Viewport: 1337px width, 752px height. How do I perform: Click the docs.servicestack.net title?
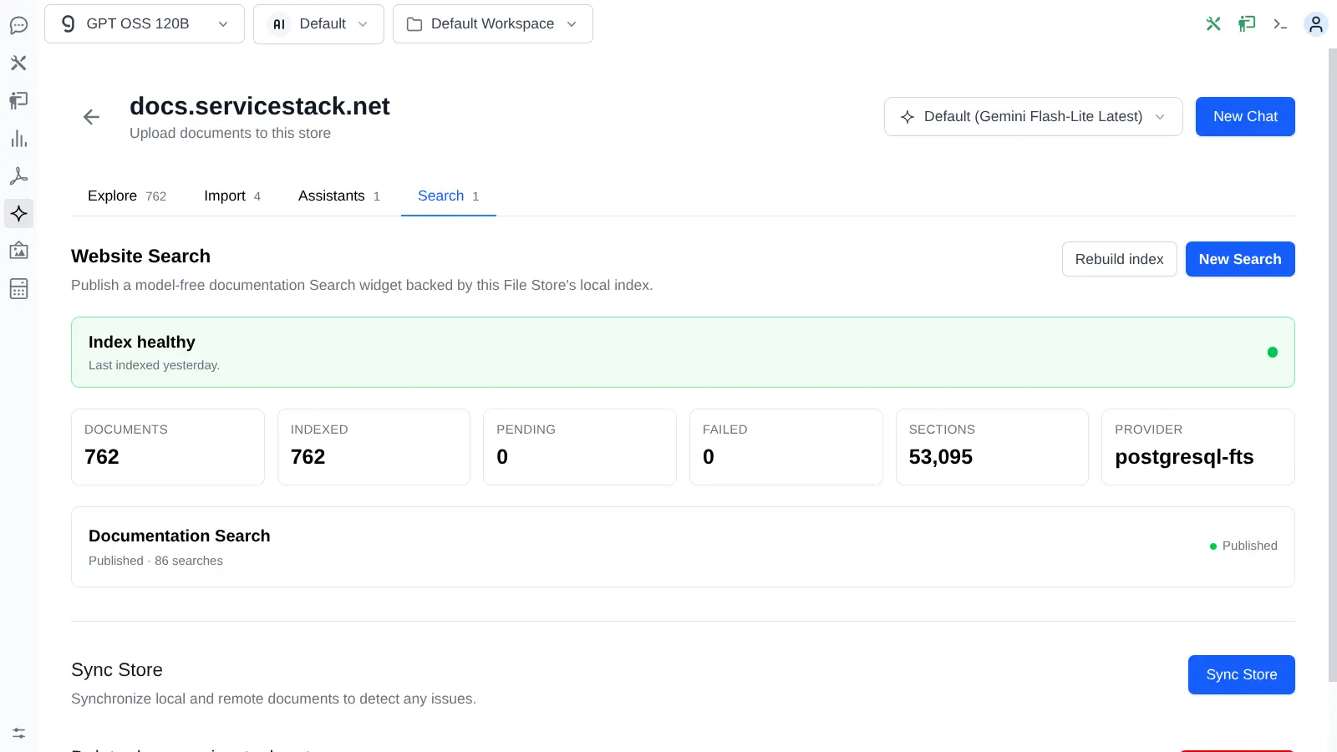[x=259, y=106]
